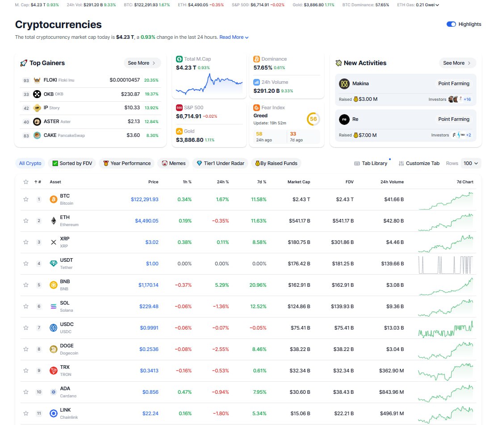
Task: Expand Read More description
Action: pos(234,37)
